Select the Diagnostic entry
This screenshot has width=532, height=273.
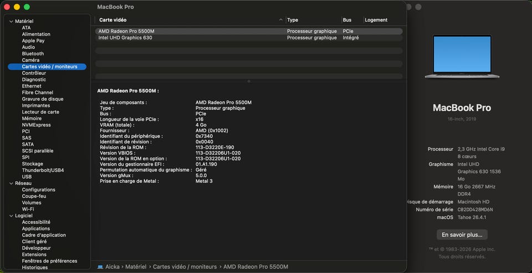pyautogui.click(x=34, y=80)
